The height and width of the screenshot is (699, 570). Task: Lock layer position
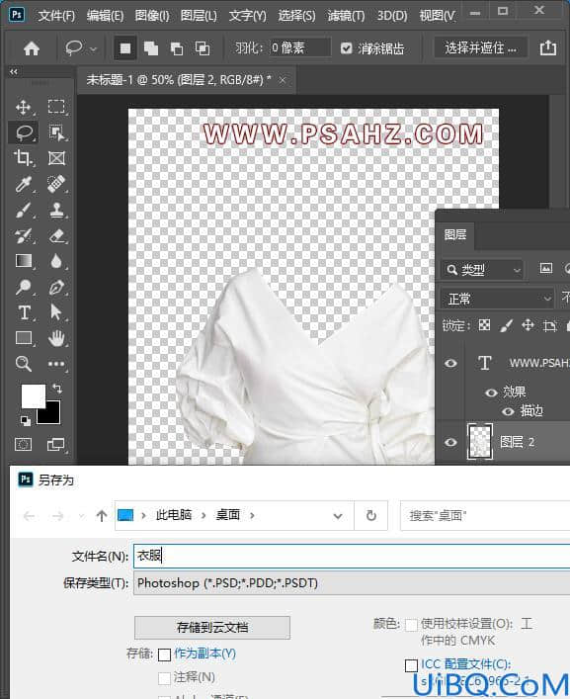(528, 325)
